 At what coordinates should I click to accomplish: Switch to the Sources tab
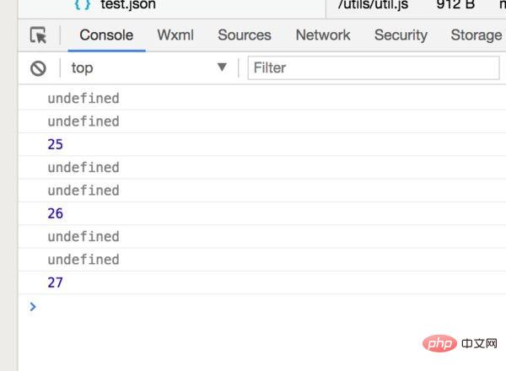click(245, 35)
